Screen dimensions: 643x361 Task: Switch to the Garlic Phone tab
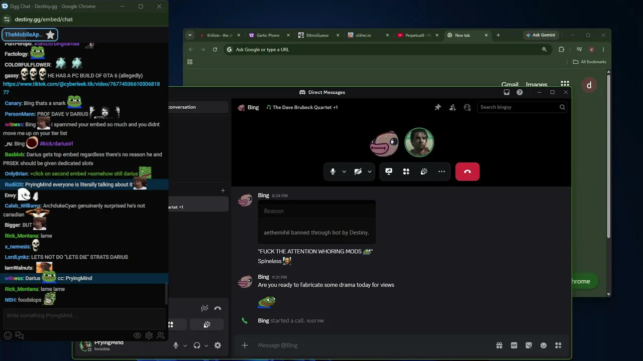(268, 35)
